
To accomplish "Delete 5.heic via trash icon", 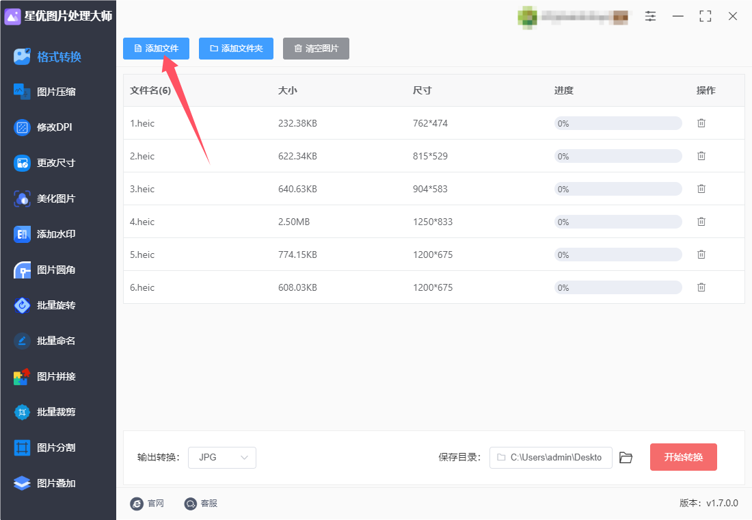I will pos(701,255).
